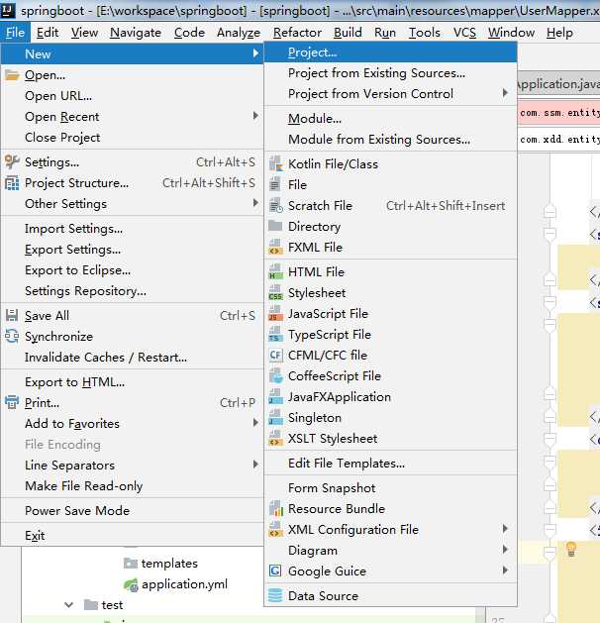Viewport: 600px width, 623px height.
Task: Choose Module from Existing Sources...
Action: coord(390,140)
